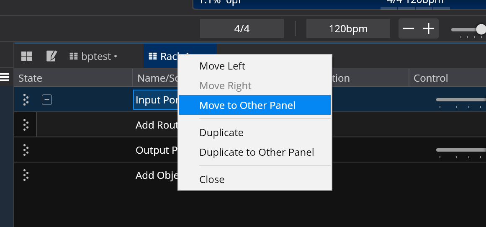Open the 120bpm tempo field
Screen dimensions: 486x227
(x=348, y=29)
